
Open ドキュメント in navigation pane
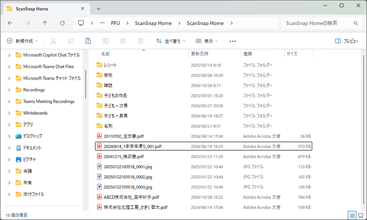pos(32,148)
